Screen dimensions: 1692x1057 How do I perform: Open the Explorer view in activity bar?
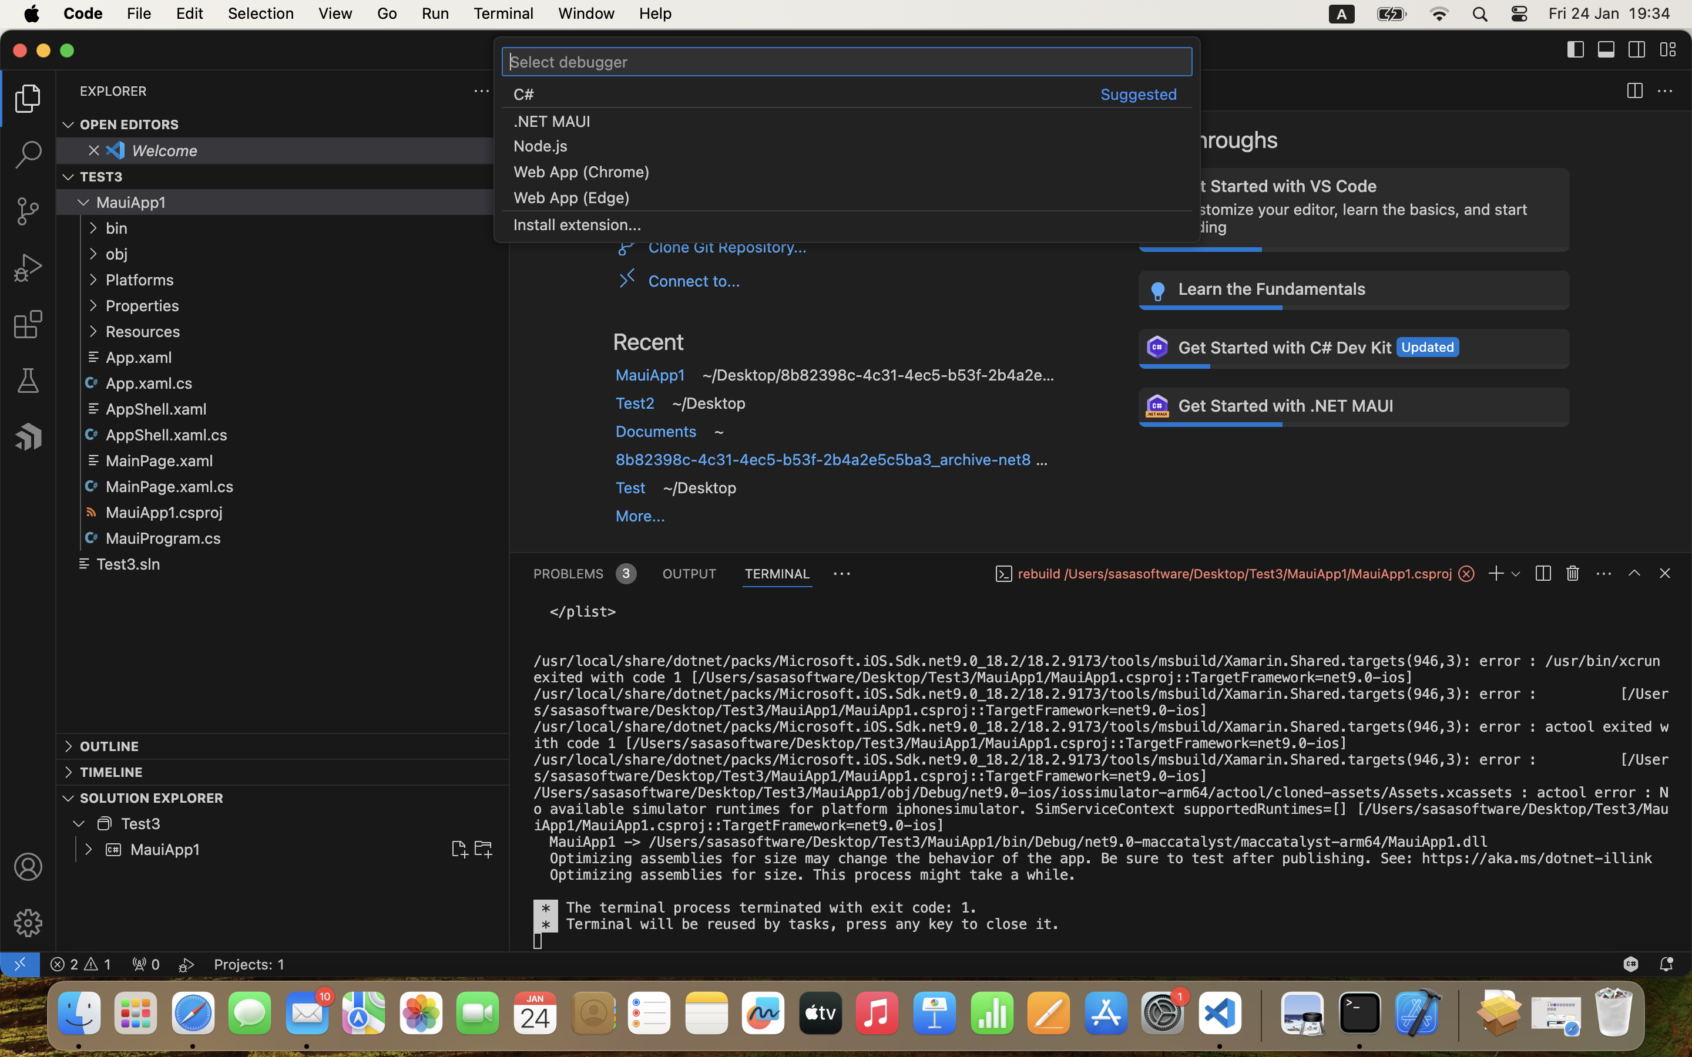28,99
